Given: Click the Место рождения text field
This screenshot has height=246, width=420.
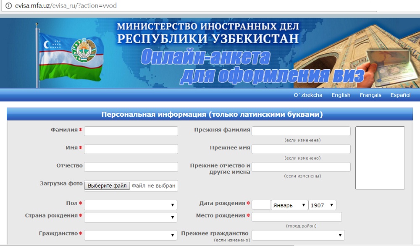Looking at the screenshot, I should pyautogui.click(x=297, y=217).
